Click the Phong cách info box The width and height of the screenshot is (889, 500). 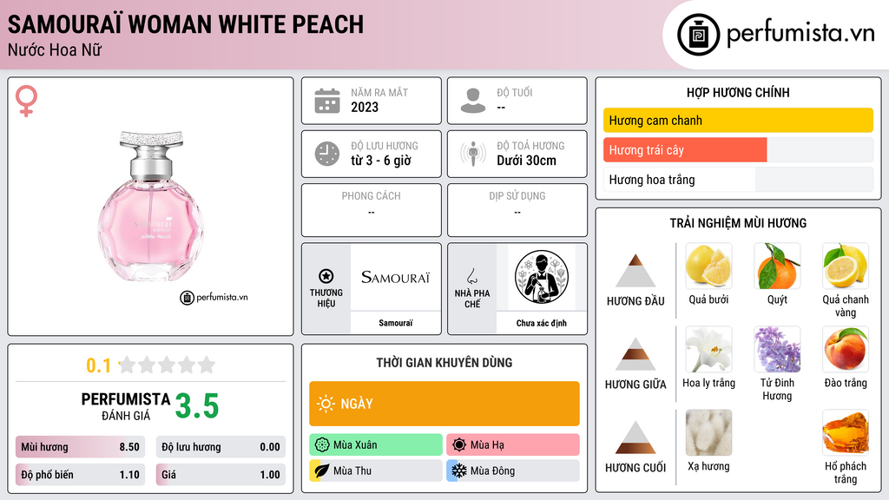[372, 210]
